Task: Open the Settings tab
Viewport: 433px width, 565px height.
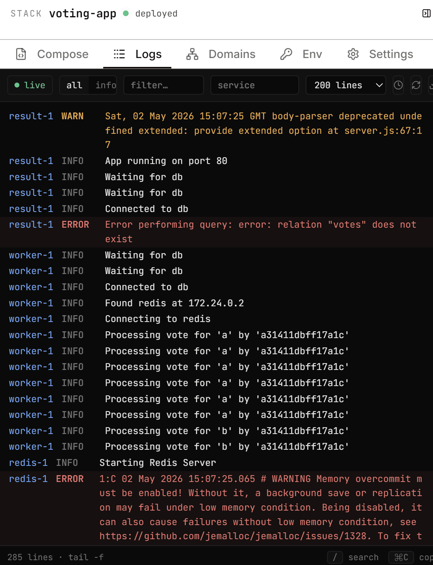Action: [380, 54]
